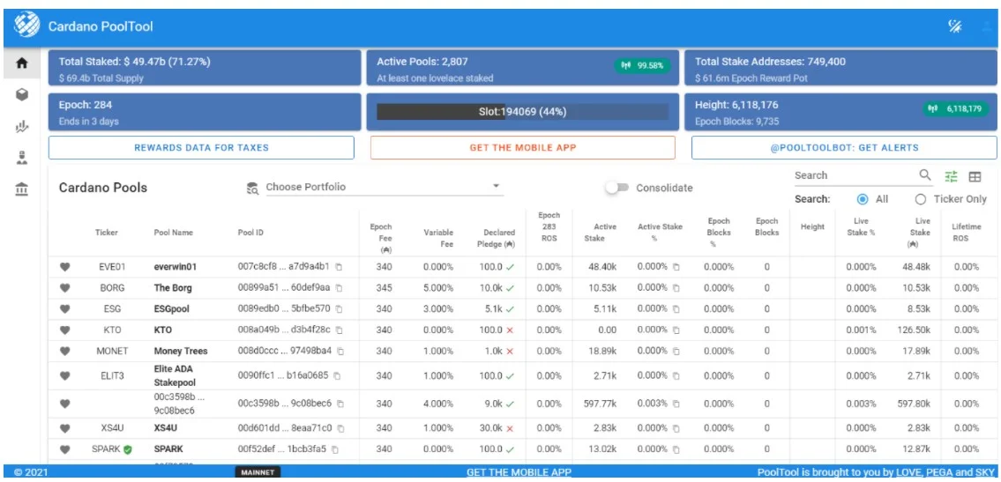The width and height of the screenshot is (1001, 482).
Task: Click into the pool Search field
Action: [855, 175]
